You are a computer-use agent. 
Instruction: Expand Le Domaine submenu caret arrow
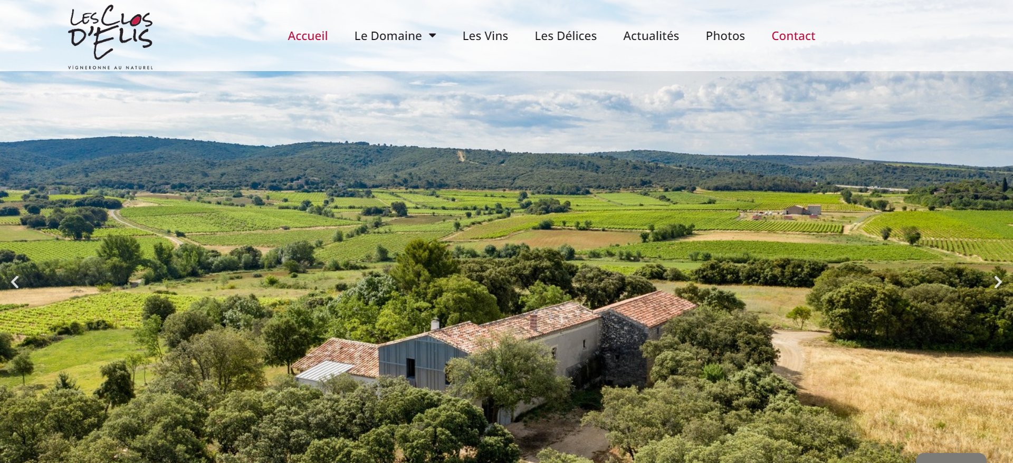coord(433,36)
